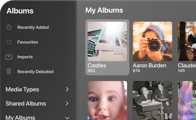
Task: Open the Castles album thumbnail
Action: tap(107, 41)
